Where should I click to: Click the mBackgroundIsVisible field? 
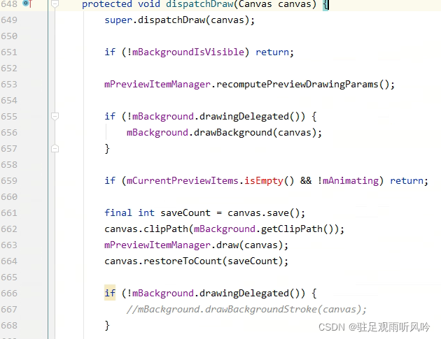188,52
